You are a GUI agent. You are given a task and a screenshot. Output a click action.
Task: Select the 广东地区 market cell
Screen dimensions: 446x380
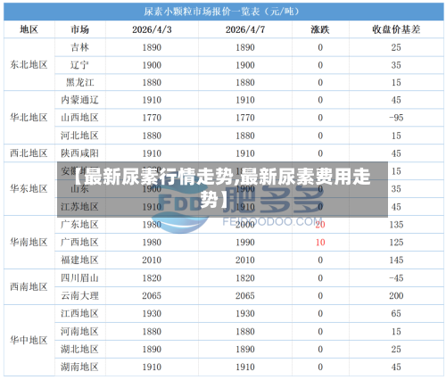tap(79, 225)
